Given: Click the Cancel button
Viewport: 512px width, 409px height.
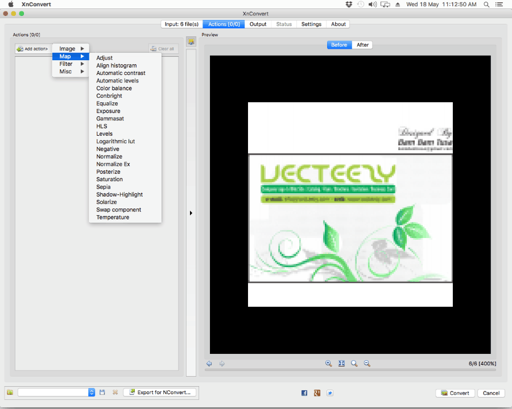Looking at the screenshot, I should (491, 393).
